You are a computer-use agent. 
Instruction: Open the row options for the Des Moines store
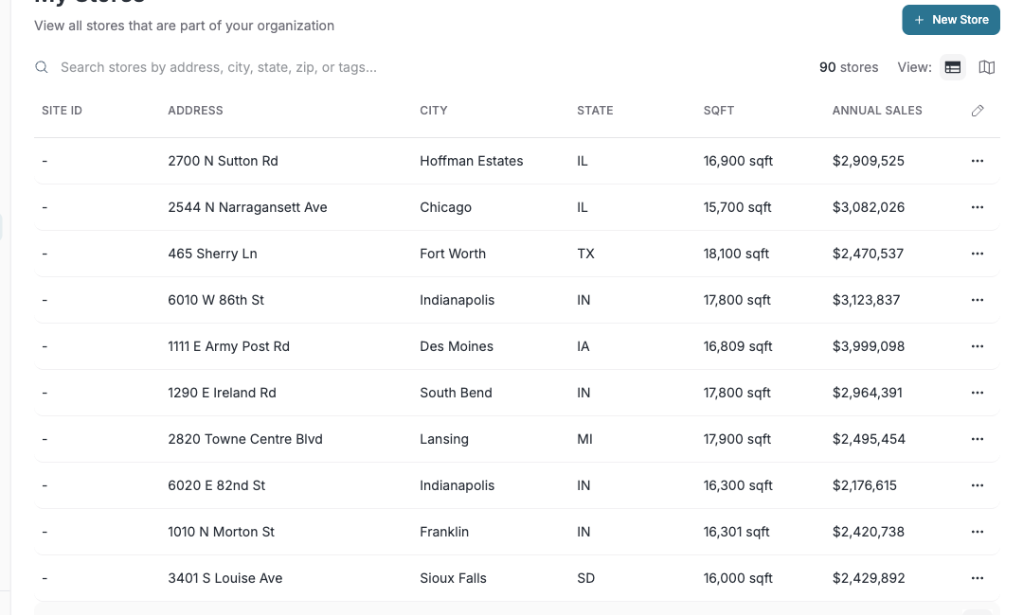(977, 346)
